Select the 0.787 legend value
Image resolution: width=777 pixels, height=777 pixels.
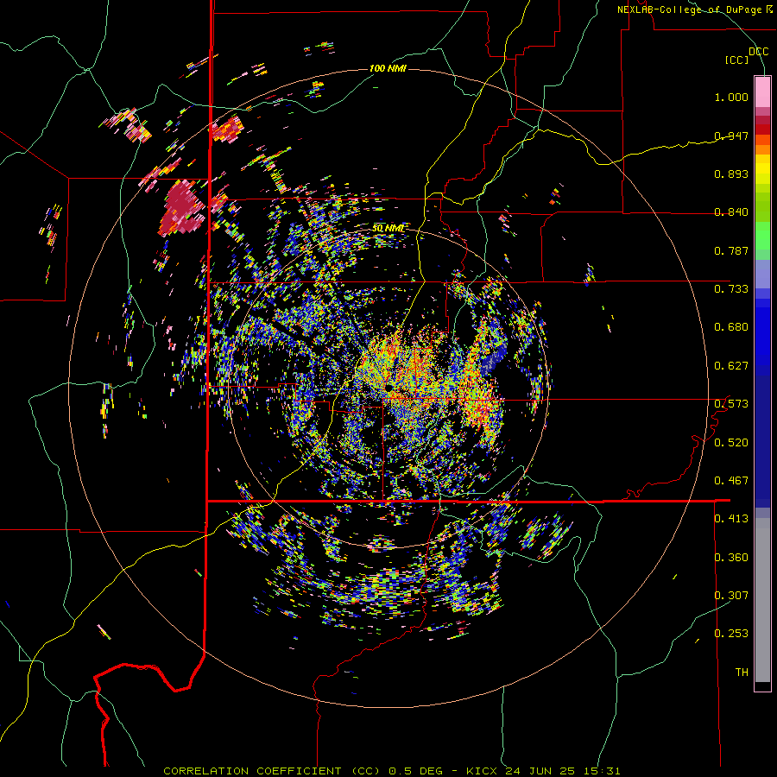coord(731,250)
